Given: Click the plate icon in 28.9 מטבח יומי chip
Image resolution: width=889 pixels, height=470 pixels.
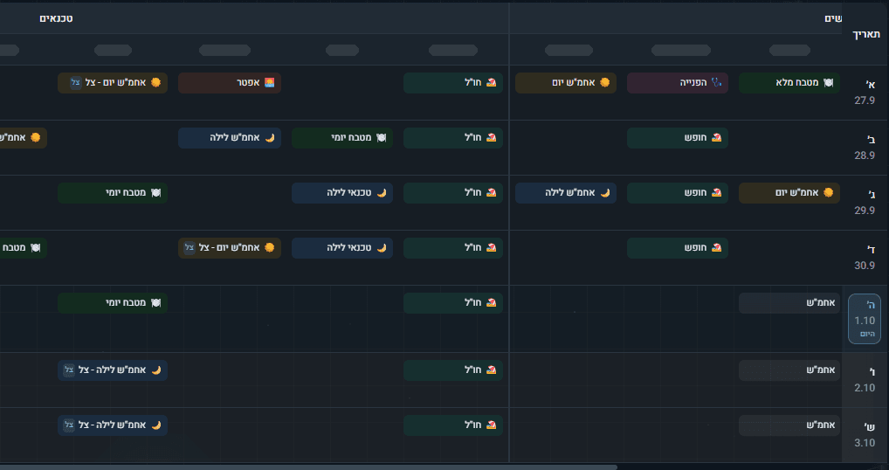Looking at the screenshot, I should 381,138.
